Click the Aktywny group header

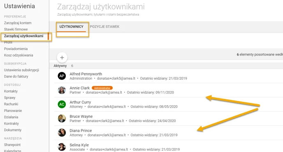pos(60,66)
